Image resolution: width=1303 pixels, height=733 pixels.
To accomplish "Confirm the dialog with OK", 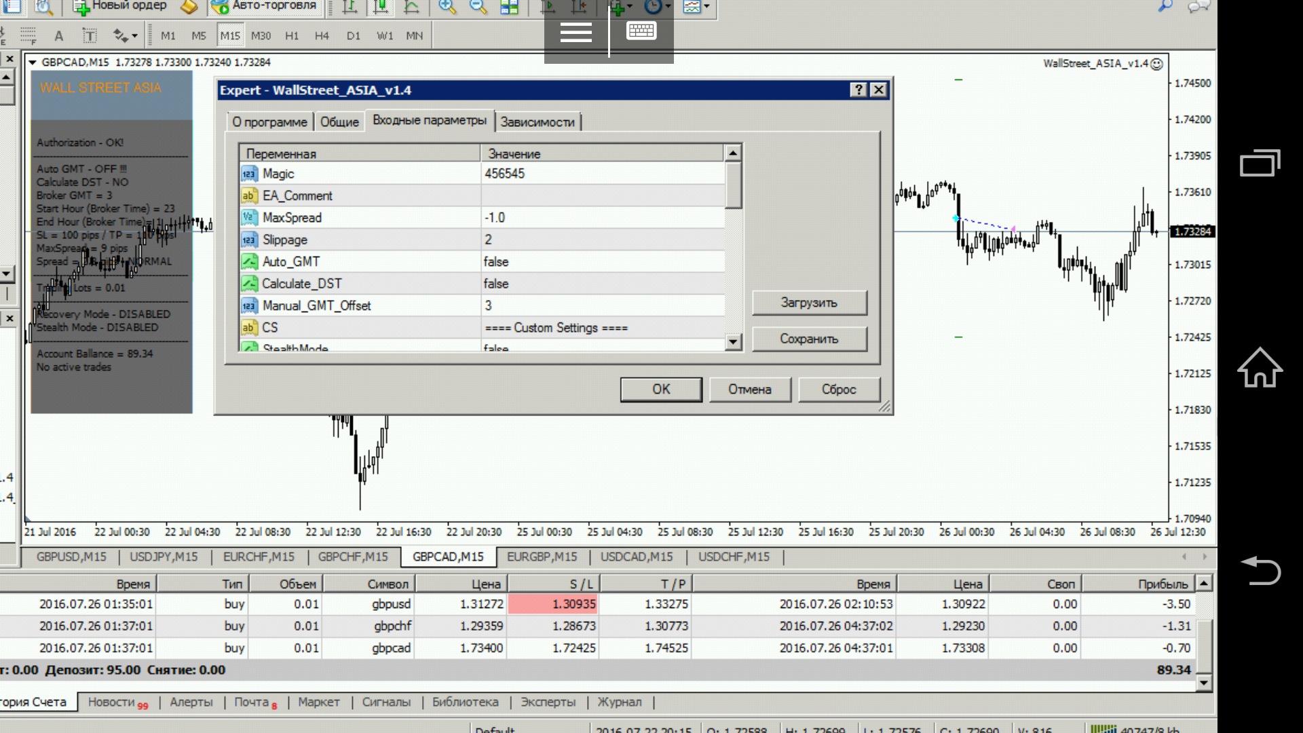I will tap(661, 390).
